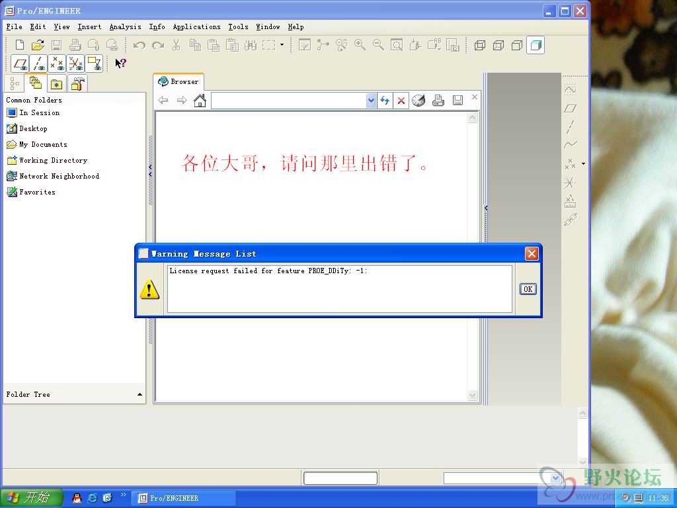Click the Save disk icon in toolbar
Image resolution: width=677 pixels, height=508 pixels.
pyautogui.click(x=57, y=45)
